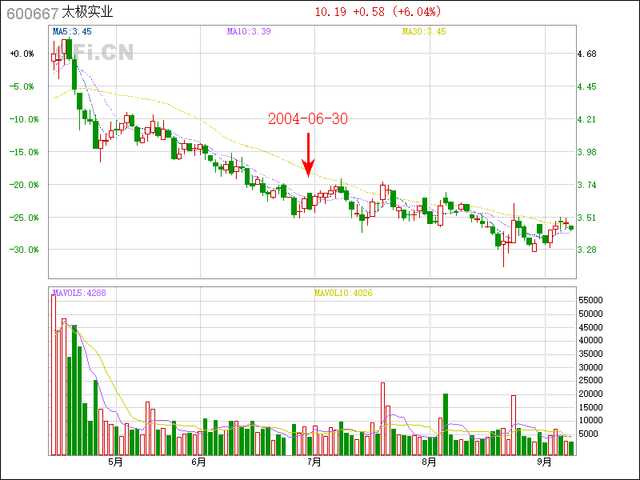This screenshot has width=640, height=480.
Task: Click the MAVOL10:4026 volume label
Action: click(x=343, y=293)
